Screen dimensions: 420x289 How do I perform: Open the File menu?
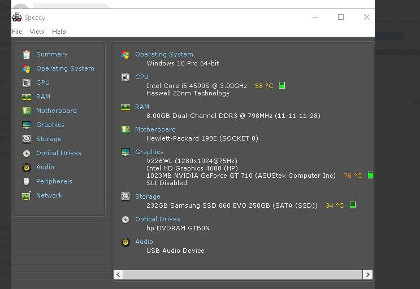17,32
